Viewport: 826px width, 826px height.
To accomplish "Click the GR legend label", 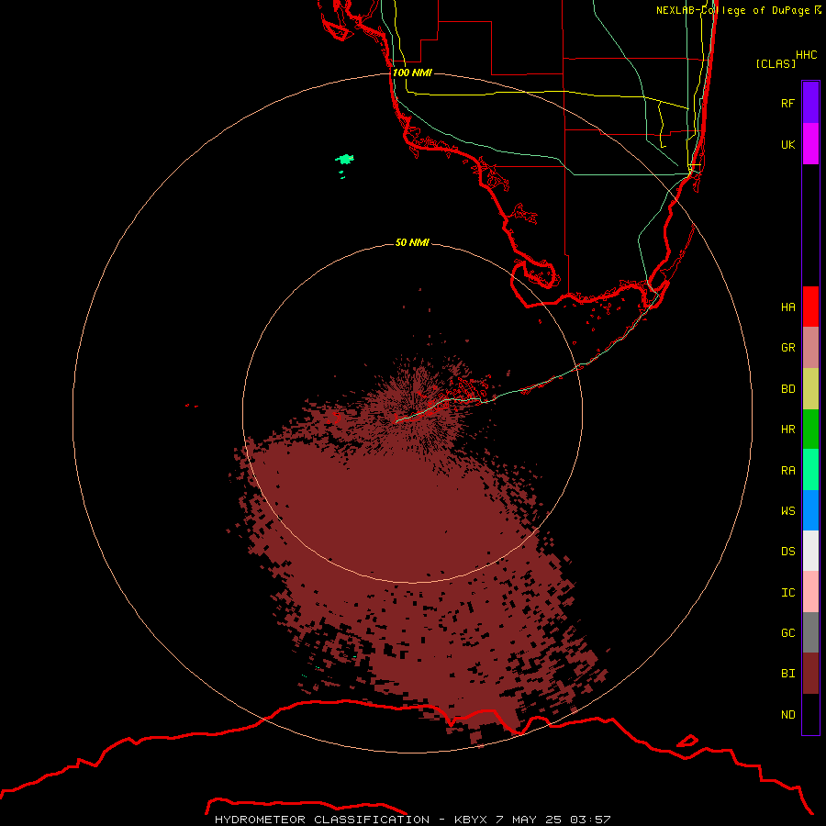I will coord(787,348).
